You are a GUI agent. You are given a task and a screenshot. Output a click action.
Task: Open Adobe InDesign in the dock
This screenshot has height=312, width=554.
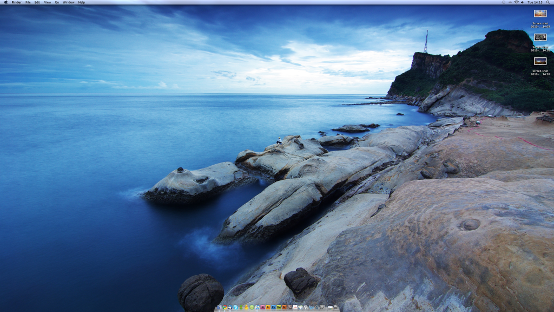point(262,307)
